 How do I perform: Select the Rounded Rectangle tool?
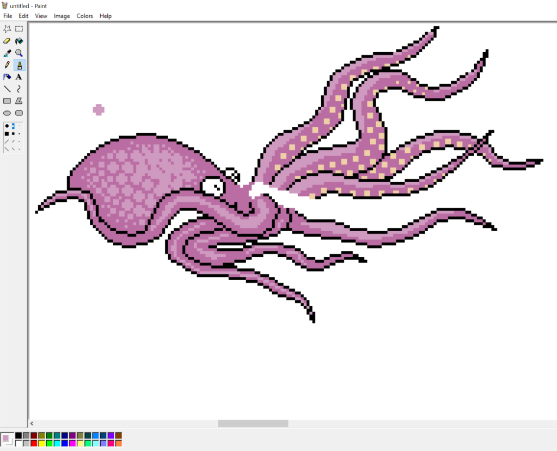click(19, 113)
